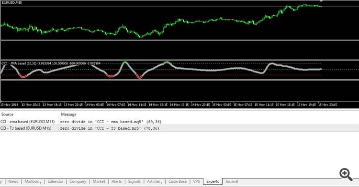The image size is (359, 187).
Task: Select the Experts tab
Action: [213, 182]
